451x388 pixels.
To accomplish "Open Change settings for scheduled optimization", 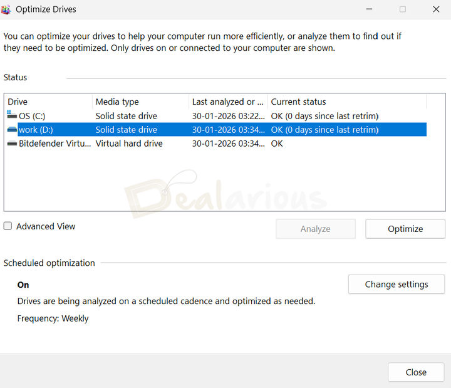I will click(x=397, y=285).
